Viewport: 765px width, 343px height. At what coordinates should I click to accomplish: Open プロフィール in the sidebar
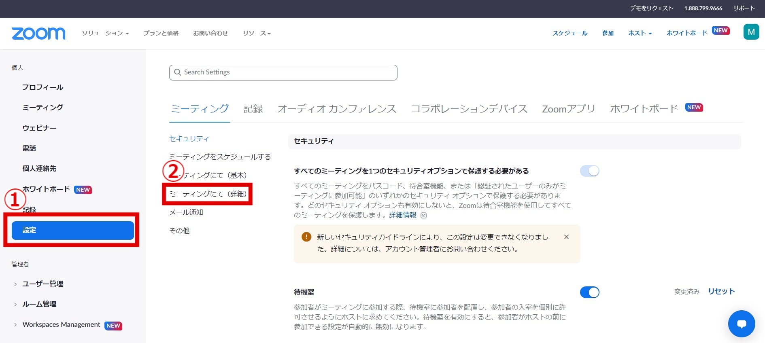pyautogui.click(x=43, y=87)
